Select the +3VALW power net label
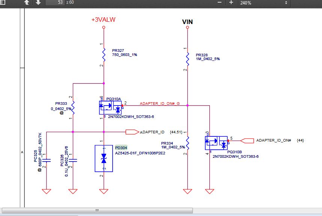The width and height of the screenshot is (322, 216). [x=104, y=20]
